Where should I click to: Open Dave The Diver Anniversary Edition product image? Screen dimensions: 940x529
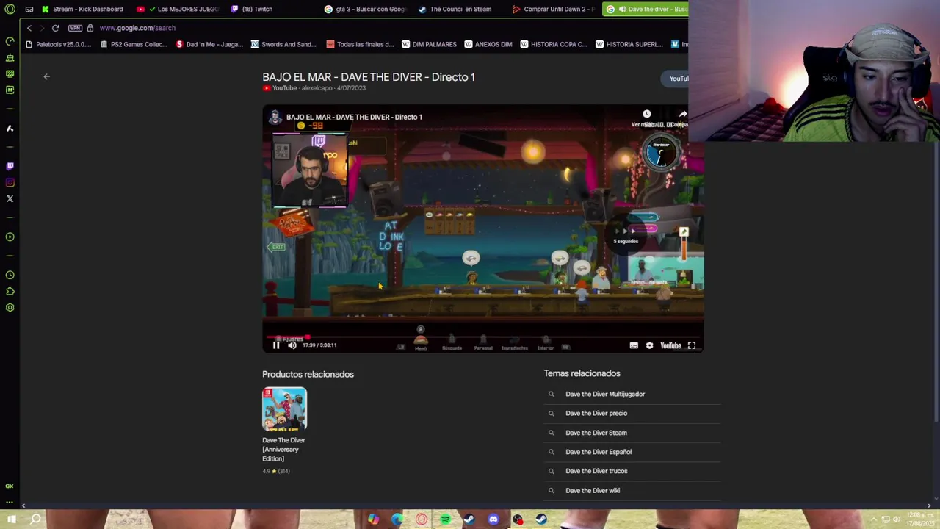click(x=284, y=409)
